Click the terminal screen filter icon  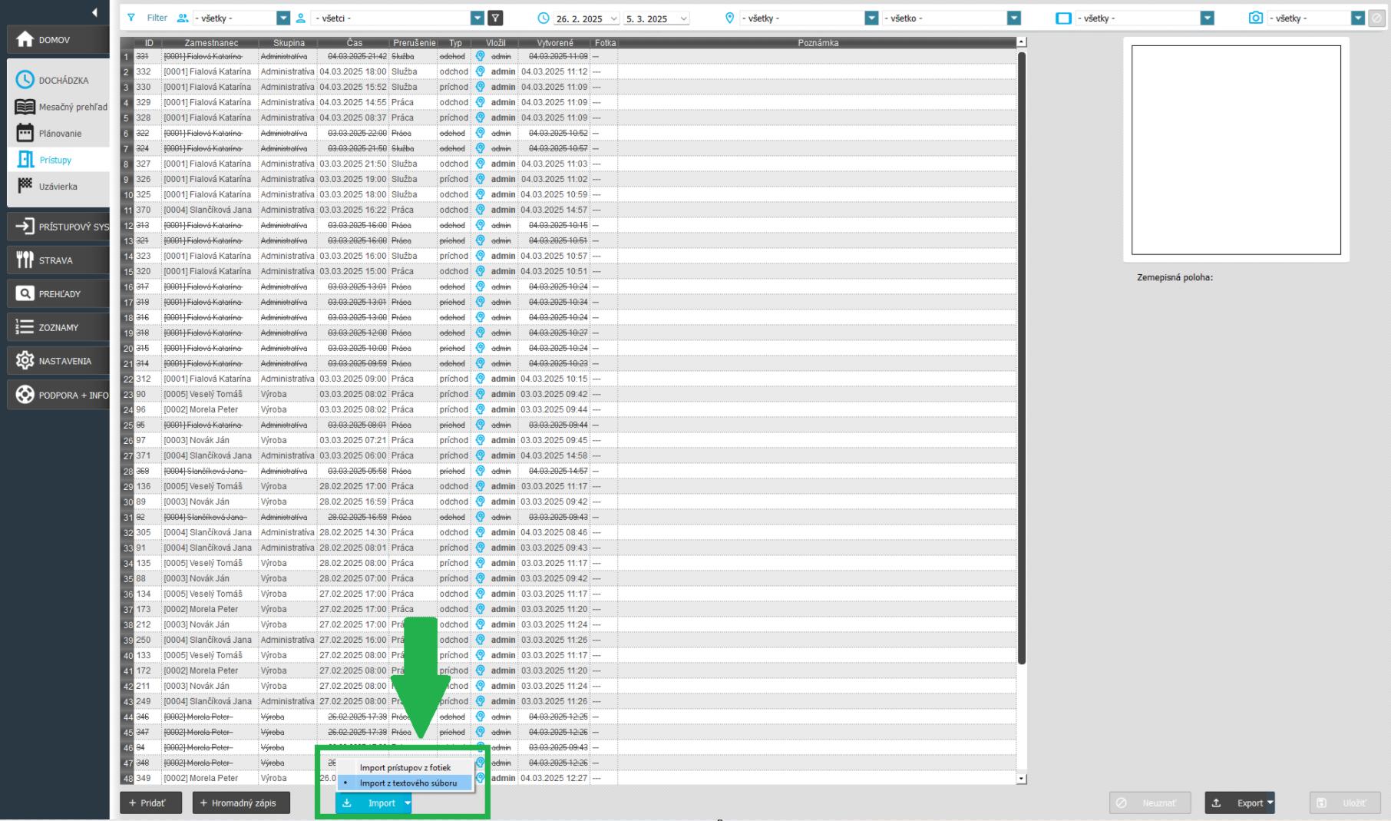coord(1063,18)
